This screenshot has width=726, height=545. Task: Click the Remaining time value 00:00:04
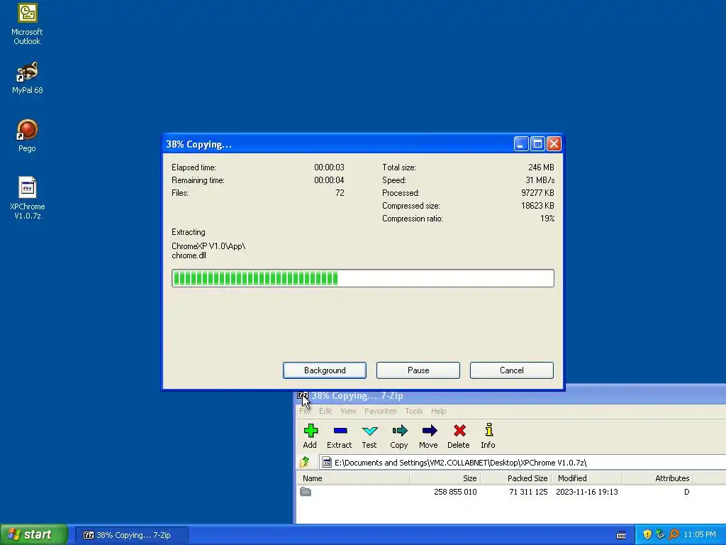329,180
